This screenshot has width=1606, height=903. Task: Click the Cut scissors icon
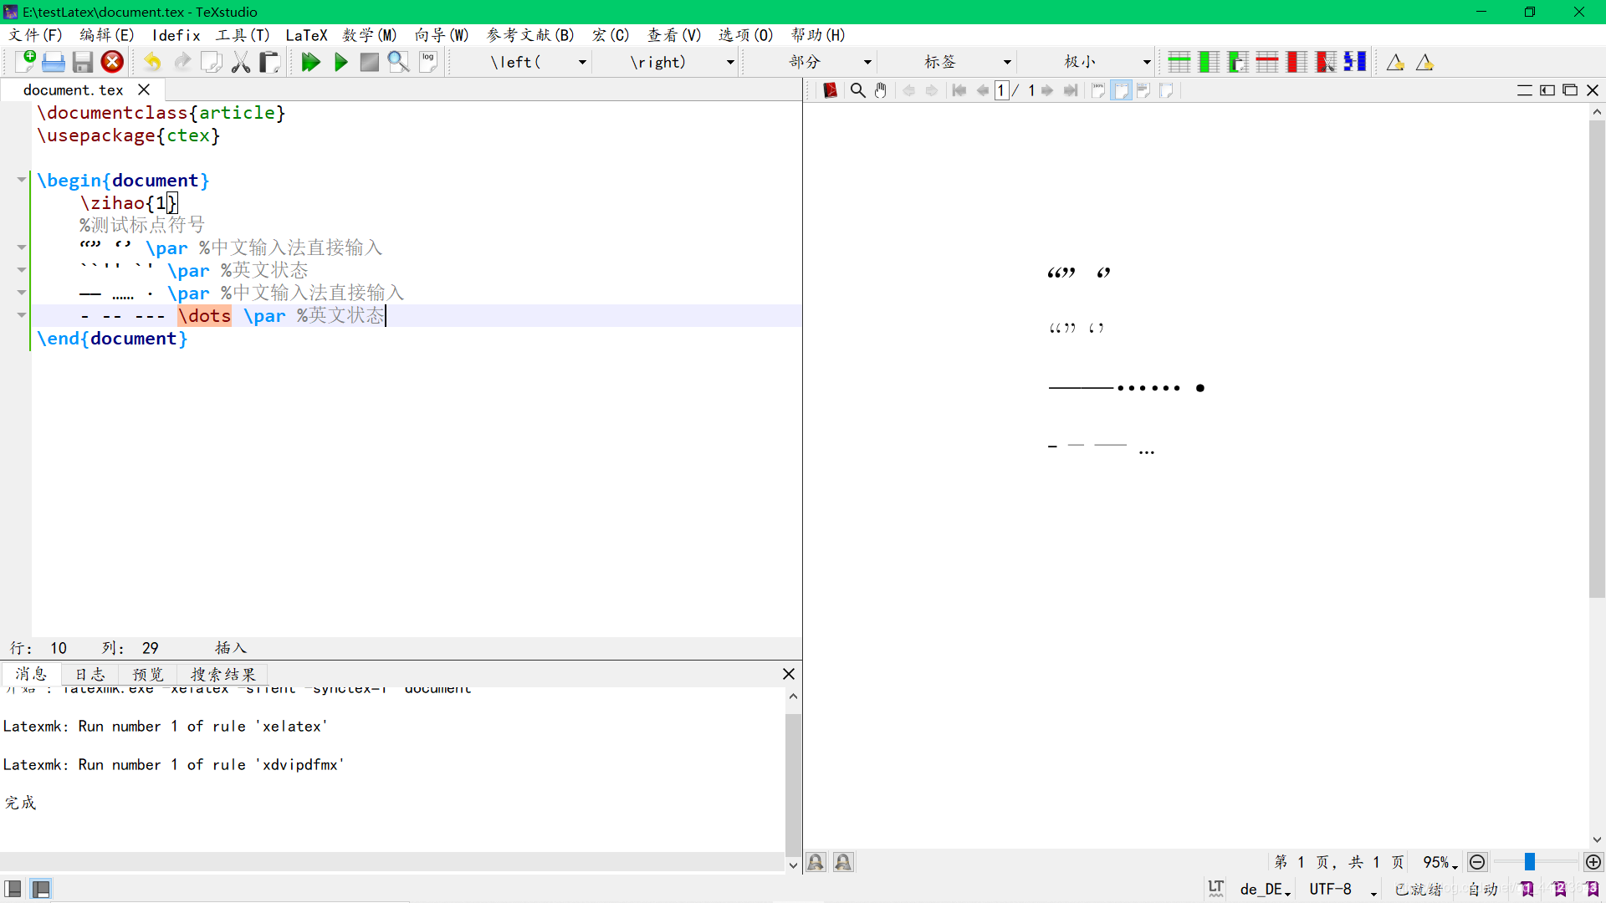[x=241, y=62]
